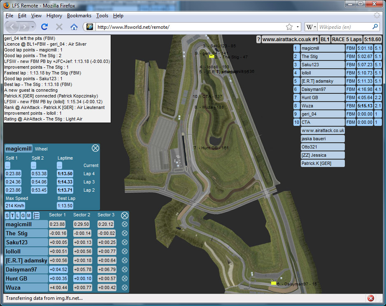Open the Wikipedia search engine dropdown
The image size is (386, 306).
[x=311, y=27]
